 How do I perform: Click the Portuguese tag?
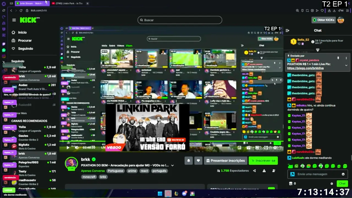[116, 171]
